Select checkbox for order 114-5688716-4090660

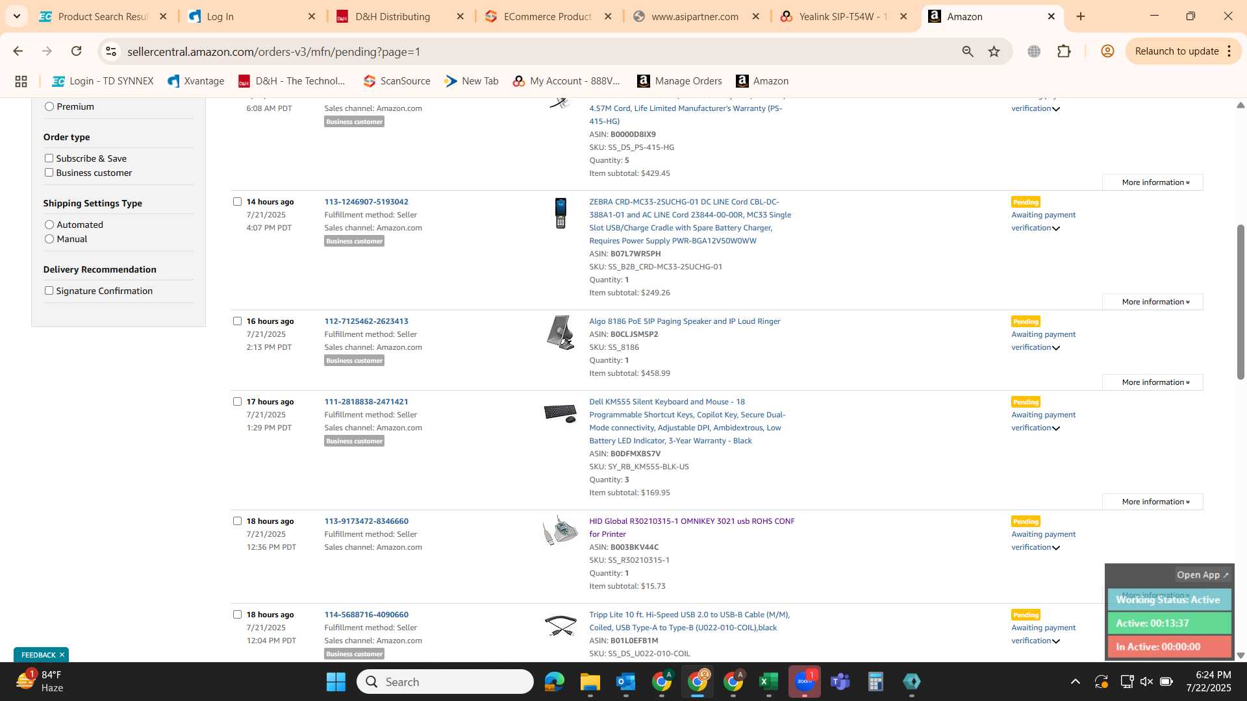click(237, 615)
